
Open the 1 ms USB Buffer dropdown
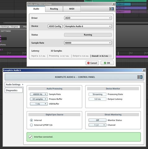pyautogui.click(x=39, y=104)
